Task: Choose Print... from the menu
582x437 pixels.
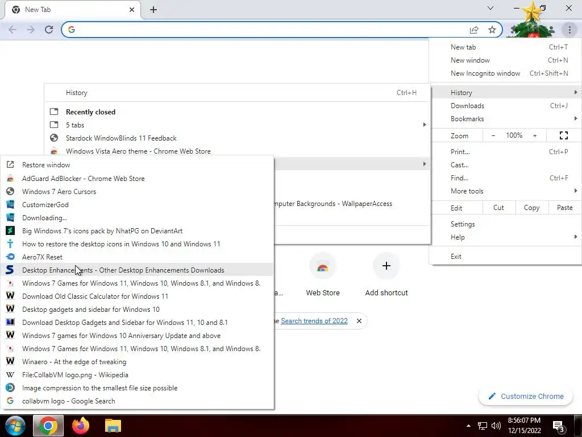Action: pos(505,151)
